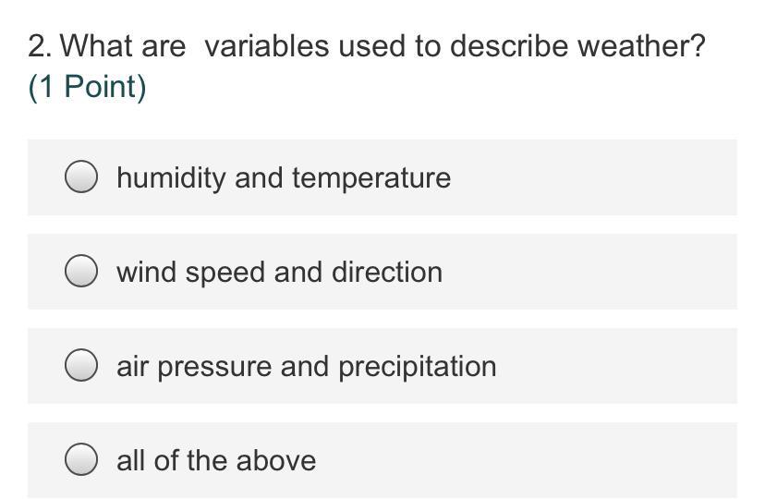
Task: Pick the 'air pressure and precipitation' radio button
Action: [81, 366]
